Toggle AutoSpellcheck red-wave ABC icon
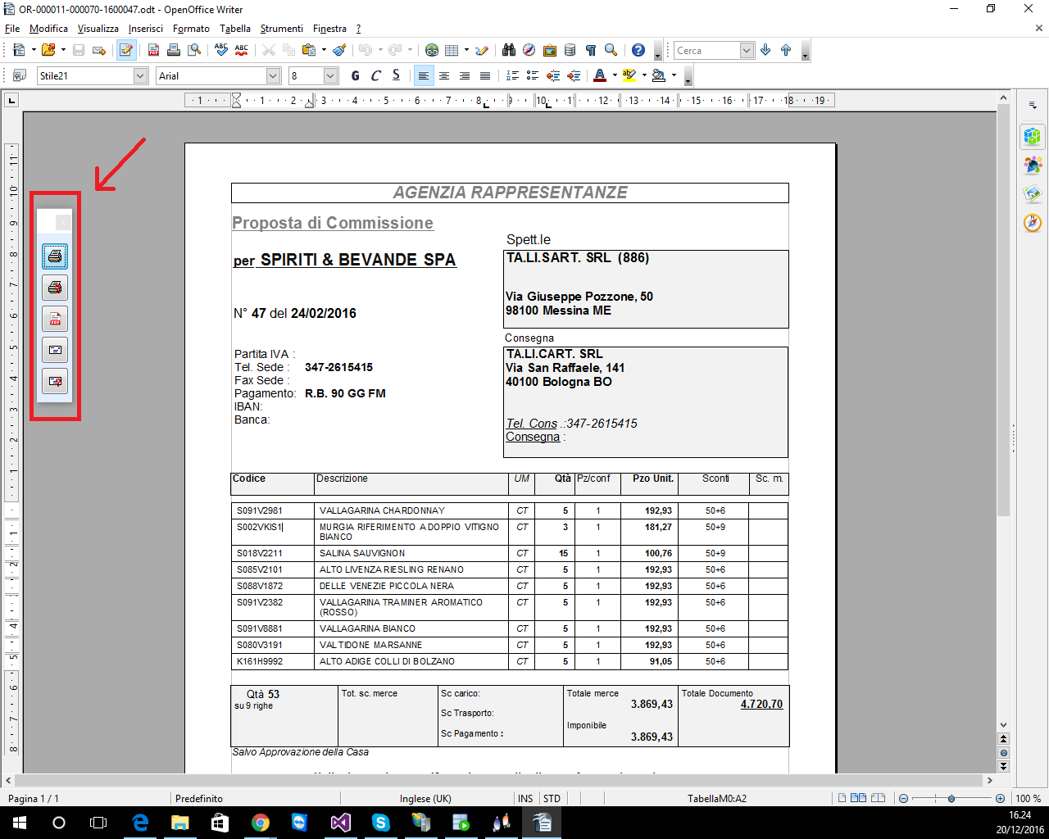 coord(241,50)
